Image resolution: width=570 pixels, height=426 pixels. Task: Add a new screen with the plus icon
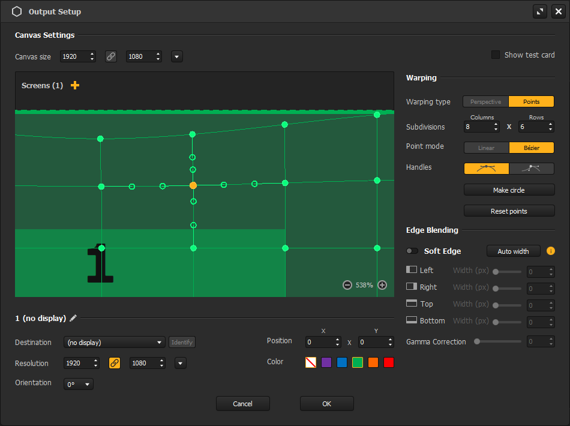(74, 85)
